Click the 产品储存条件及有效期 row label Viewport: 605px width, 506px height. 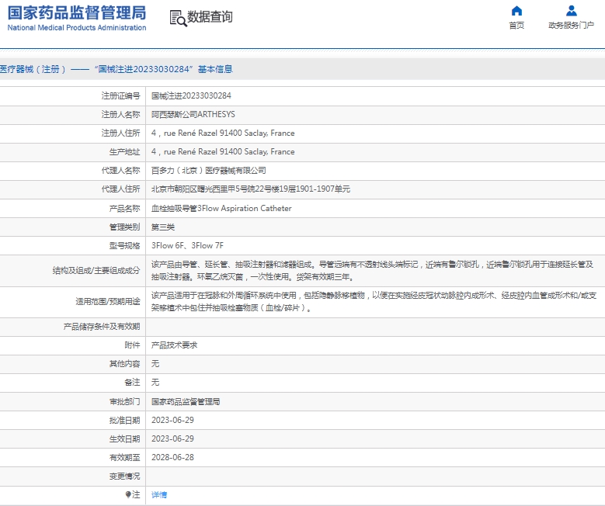point(102,327)
